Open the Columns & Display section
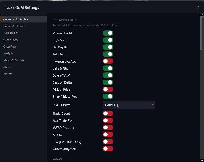 [x=23, y=19]
